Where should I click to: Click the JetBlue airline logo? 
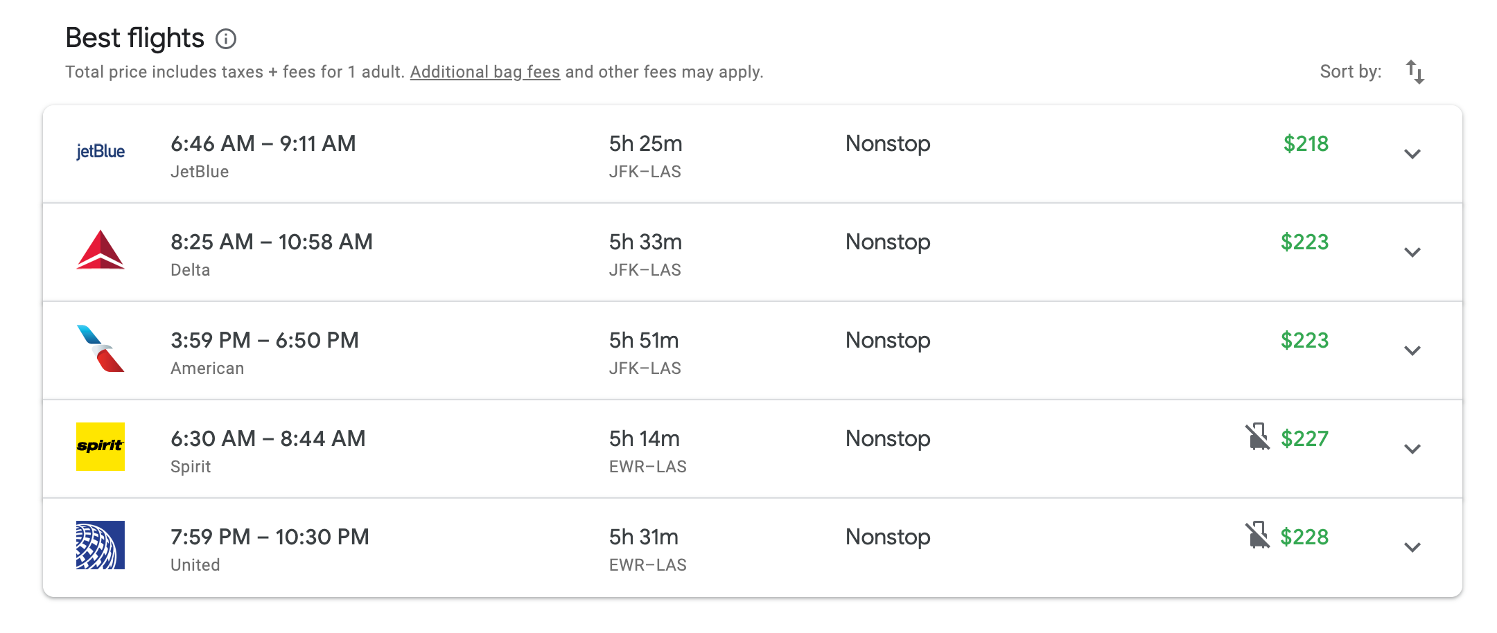coord(100,152)
